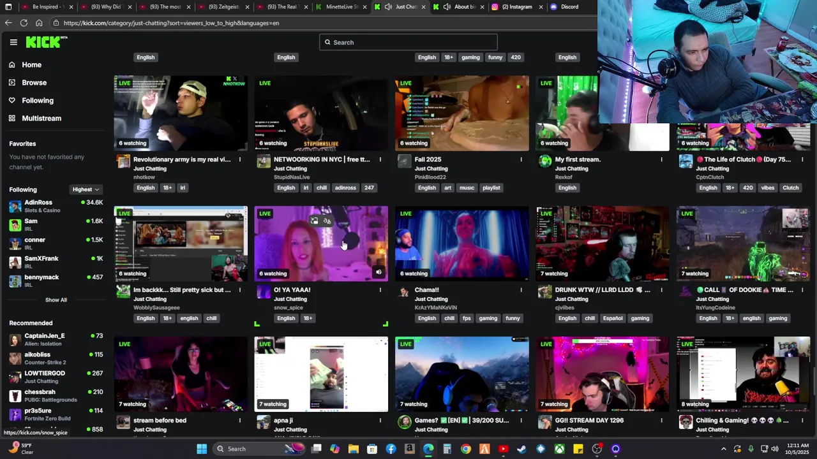This screenshot has height=459, width=817.
Task: Open options menu for stream before bed
Action: point(240,421)
